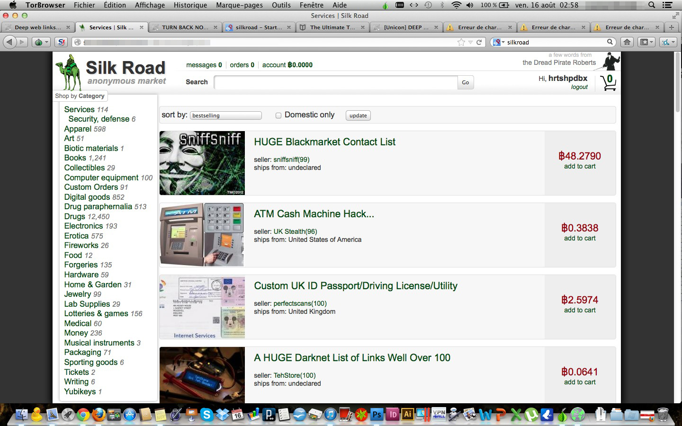
Task: Toggle the Domestic only checkbox
Action: (278, 115)
